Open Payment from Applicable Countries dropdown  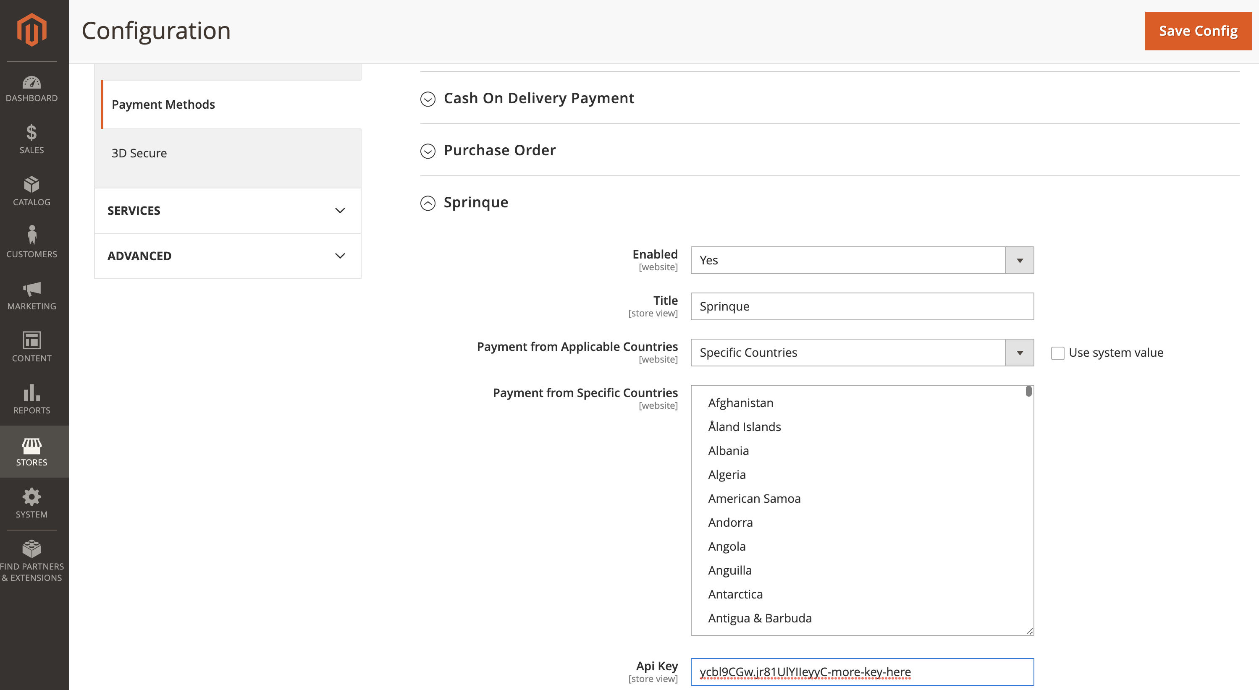pyautogui.click(x=862, y=353)
